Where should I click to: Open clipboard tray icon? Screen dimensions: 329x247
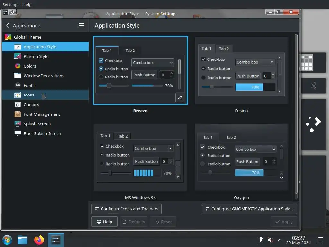tap(261, 240)
